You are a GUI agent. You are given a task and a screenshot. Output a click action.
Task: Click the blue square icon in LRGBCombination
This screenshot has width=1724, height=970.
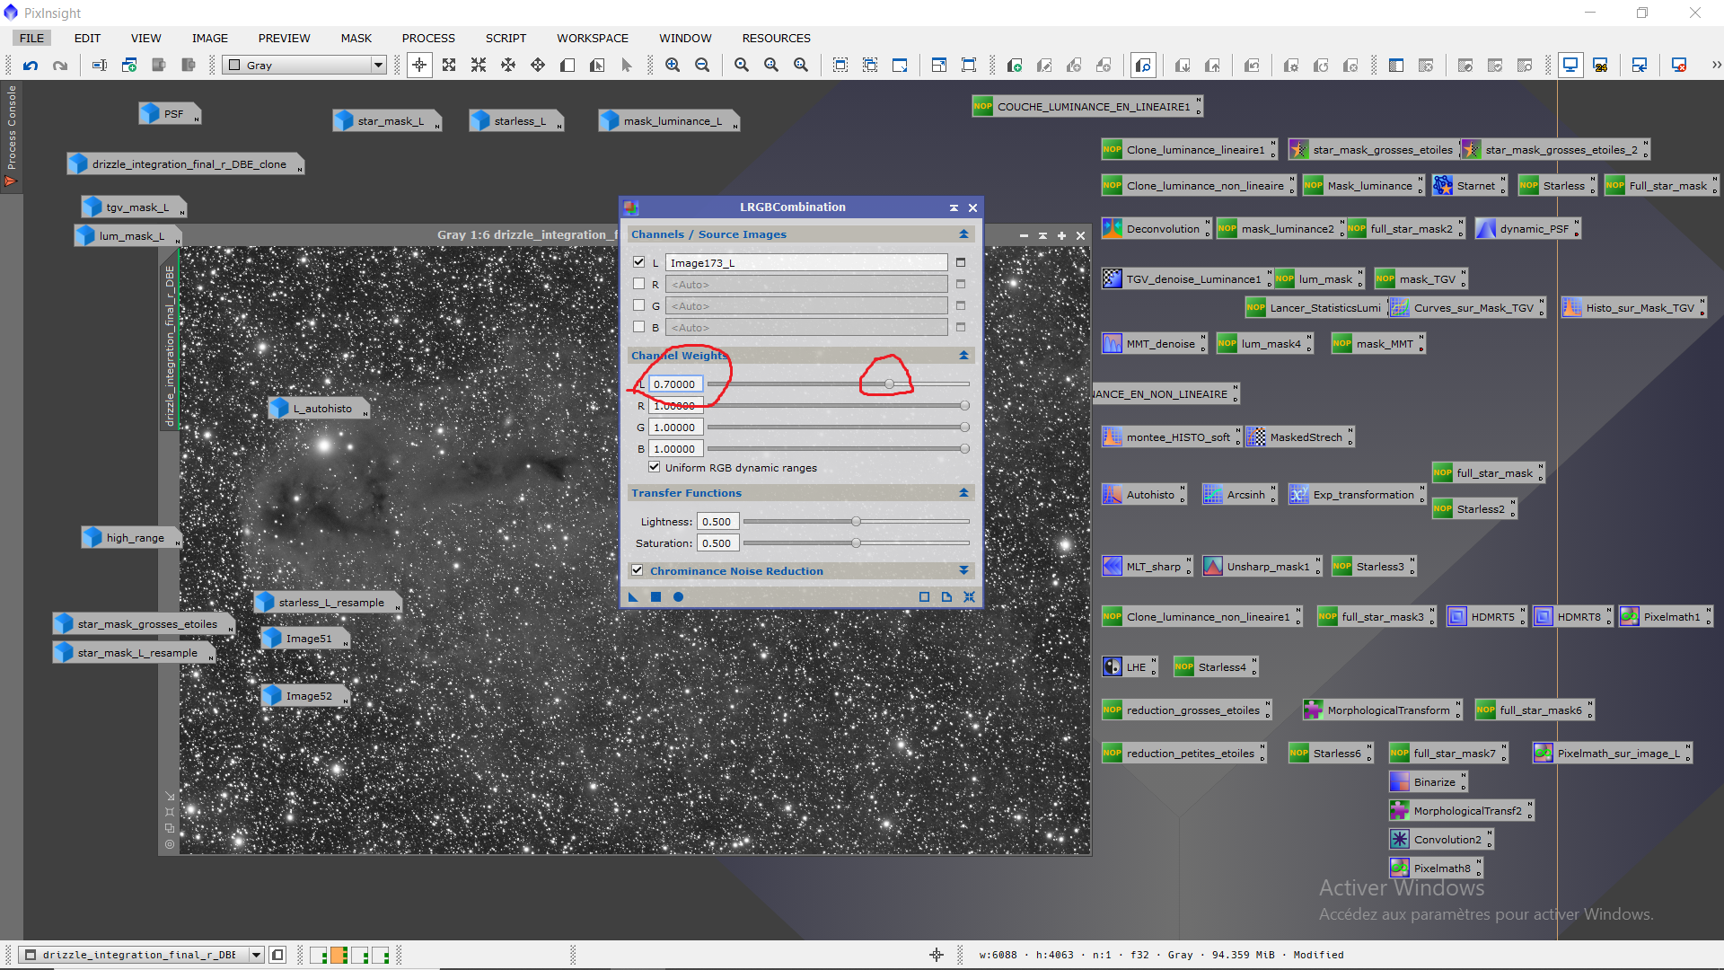(x=655, y=597)
